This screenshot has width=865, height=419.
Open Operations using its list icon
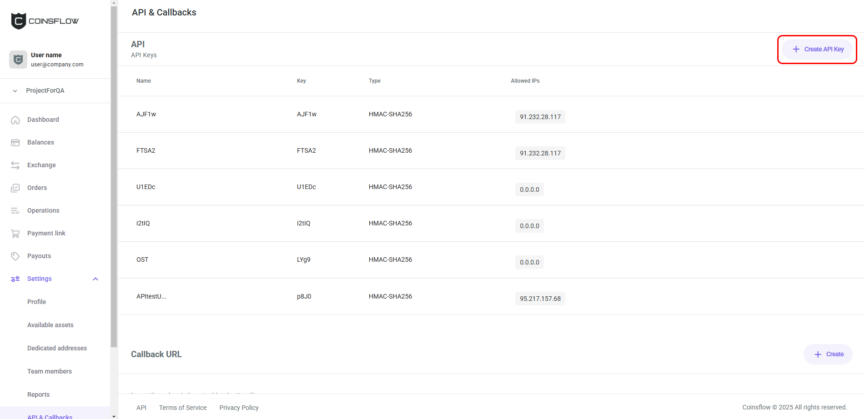tap(15, 210)
